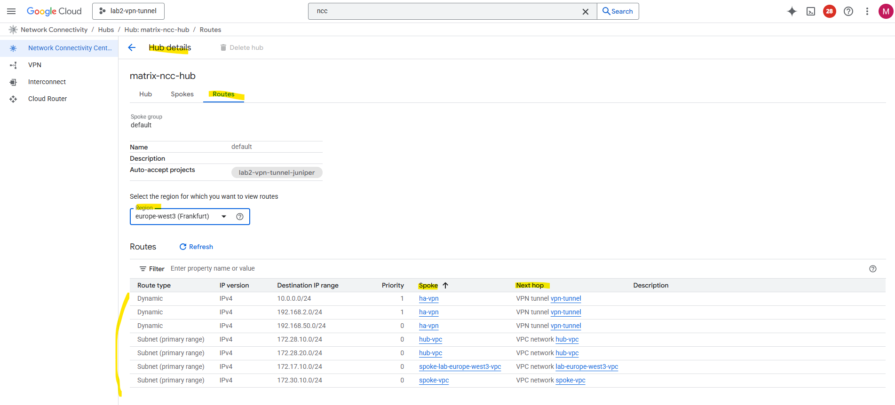
Task: Click the help icon next to Region dropdown
Action: click(240, 217)
